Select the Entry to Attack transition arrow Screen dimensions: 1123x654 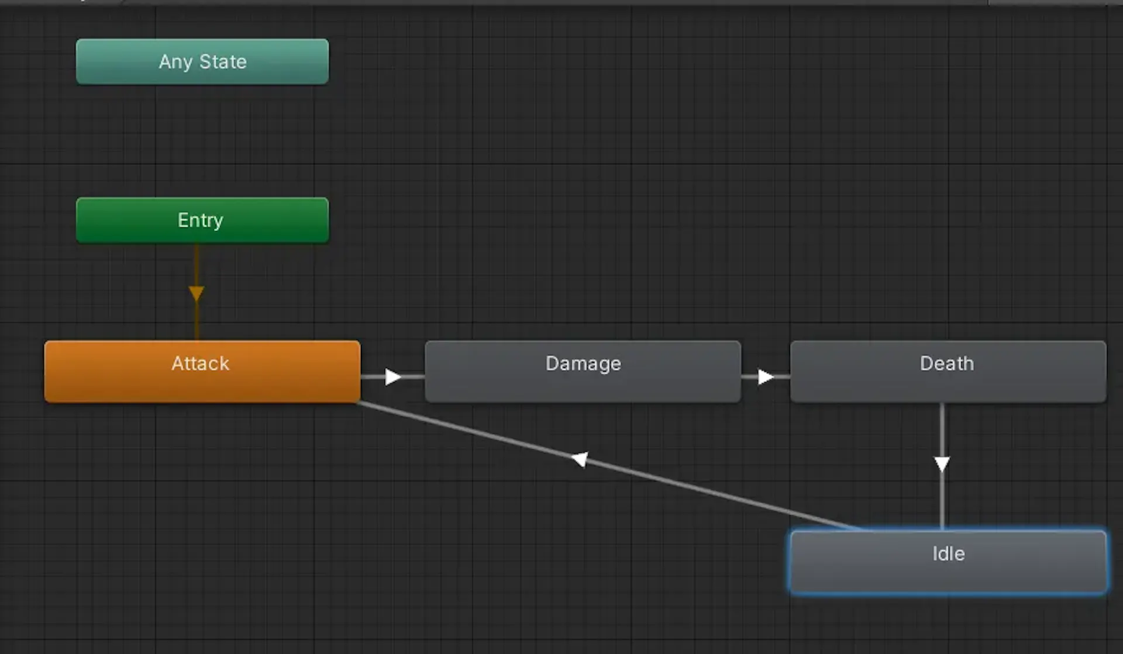[197, 293]
